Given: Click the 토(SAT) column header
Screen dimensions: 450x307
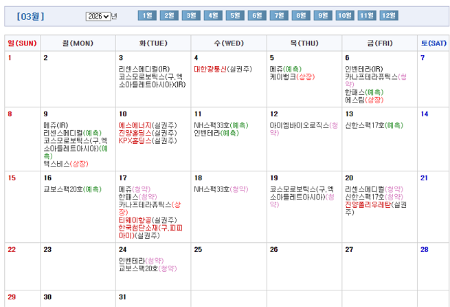Looking at the screenshot, I should point(434,43).
